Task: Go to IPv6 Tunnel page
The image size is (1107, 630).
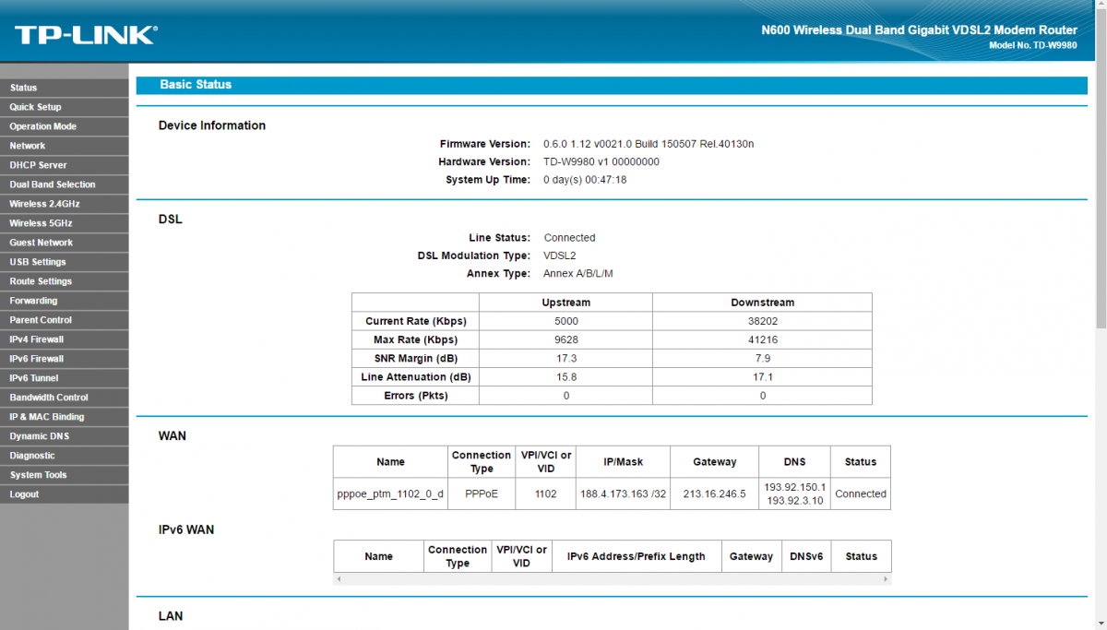Action: click(65, 378)
